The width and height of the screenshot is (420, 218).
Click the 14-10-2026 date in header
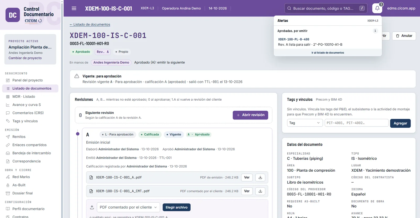click(218, 8)
